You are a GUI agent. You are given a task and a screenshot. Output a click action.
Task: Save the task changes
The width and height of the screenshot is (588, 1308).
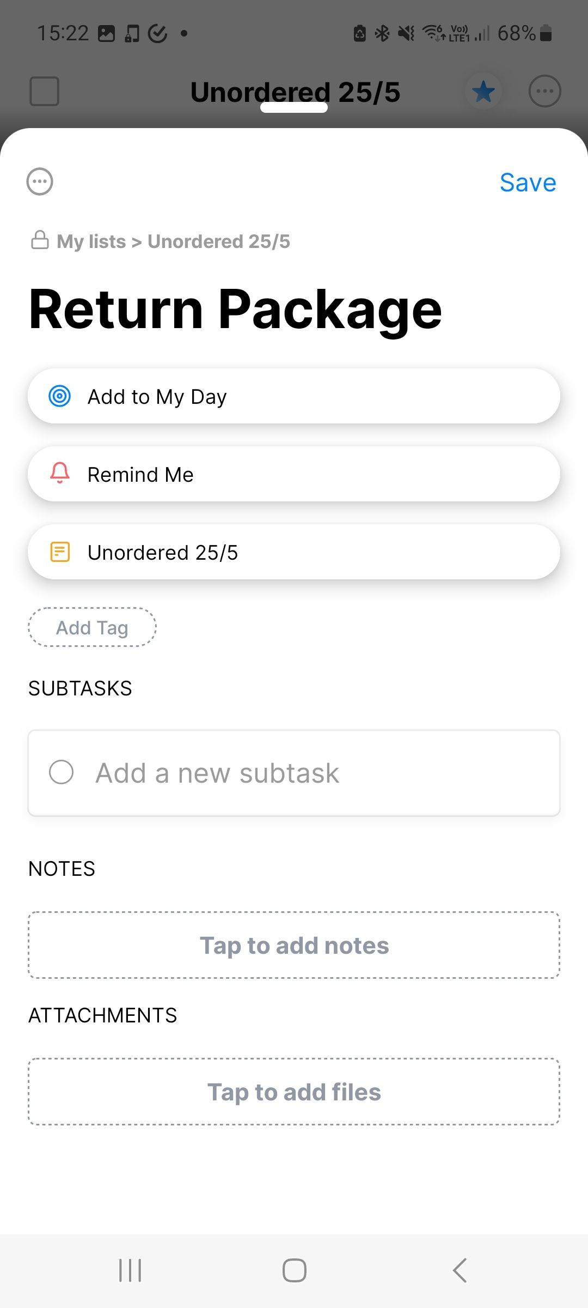tap(528, 183)
